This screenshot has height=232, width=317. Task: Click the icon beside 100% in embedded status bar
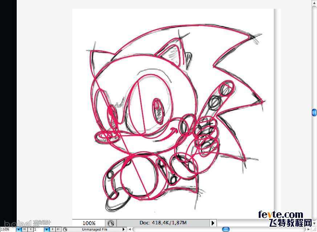[x=111, y=223]
